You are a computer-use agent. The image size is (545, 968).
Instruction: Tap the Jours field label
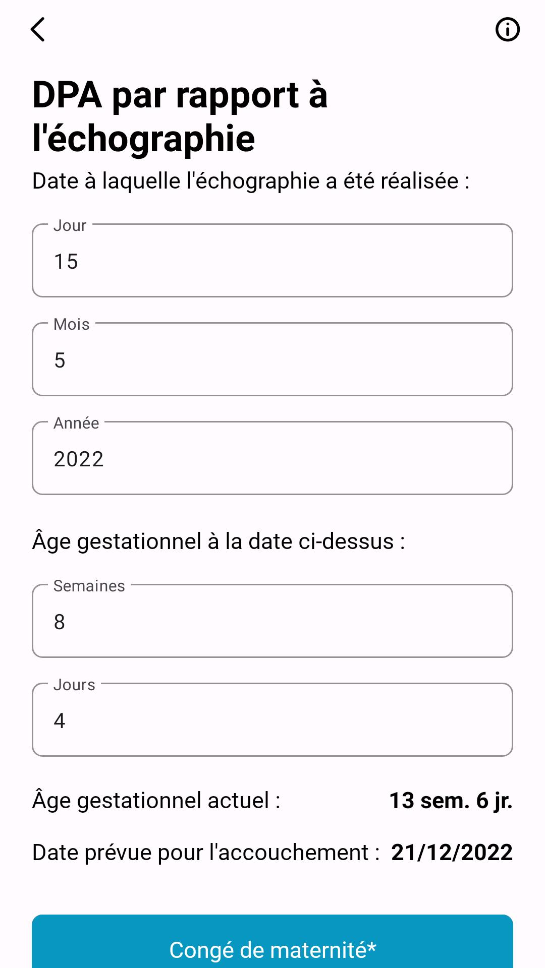tap(74, 685)
